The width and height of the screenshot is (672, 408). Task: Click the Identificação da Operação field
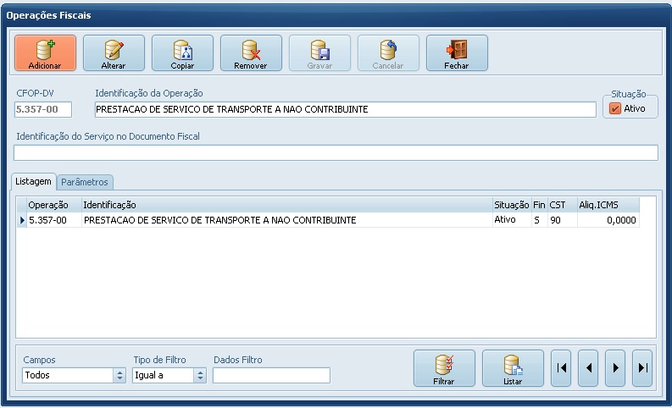pyautogui.click(x=346, y=109)
